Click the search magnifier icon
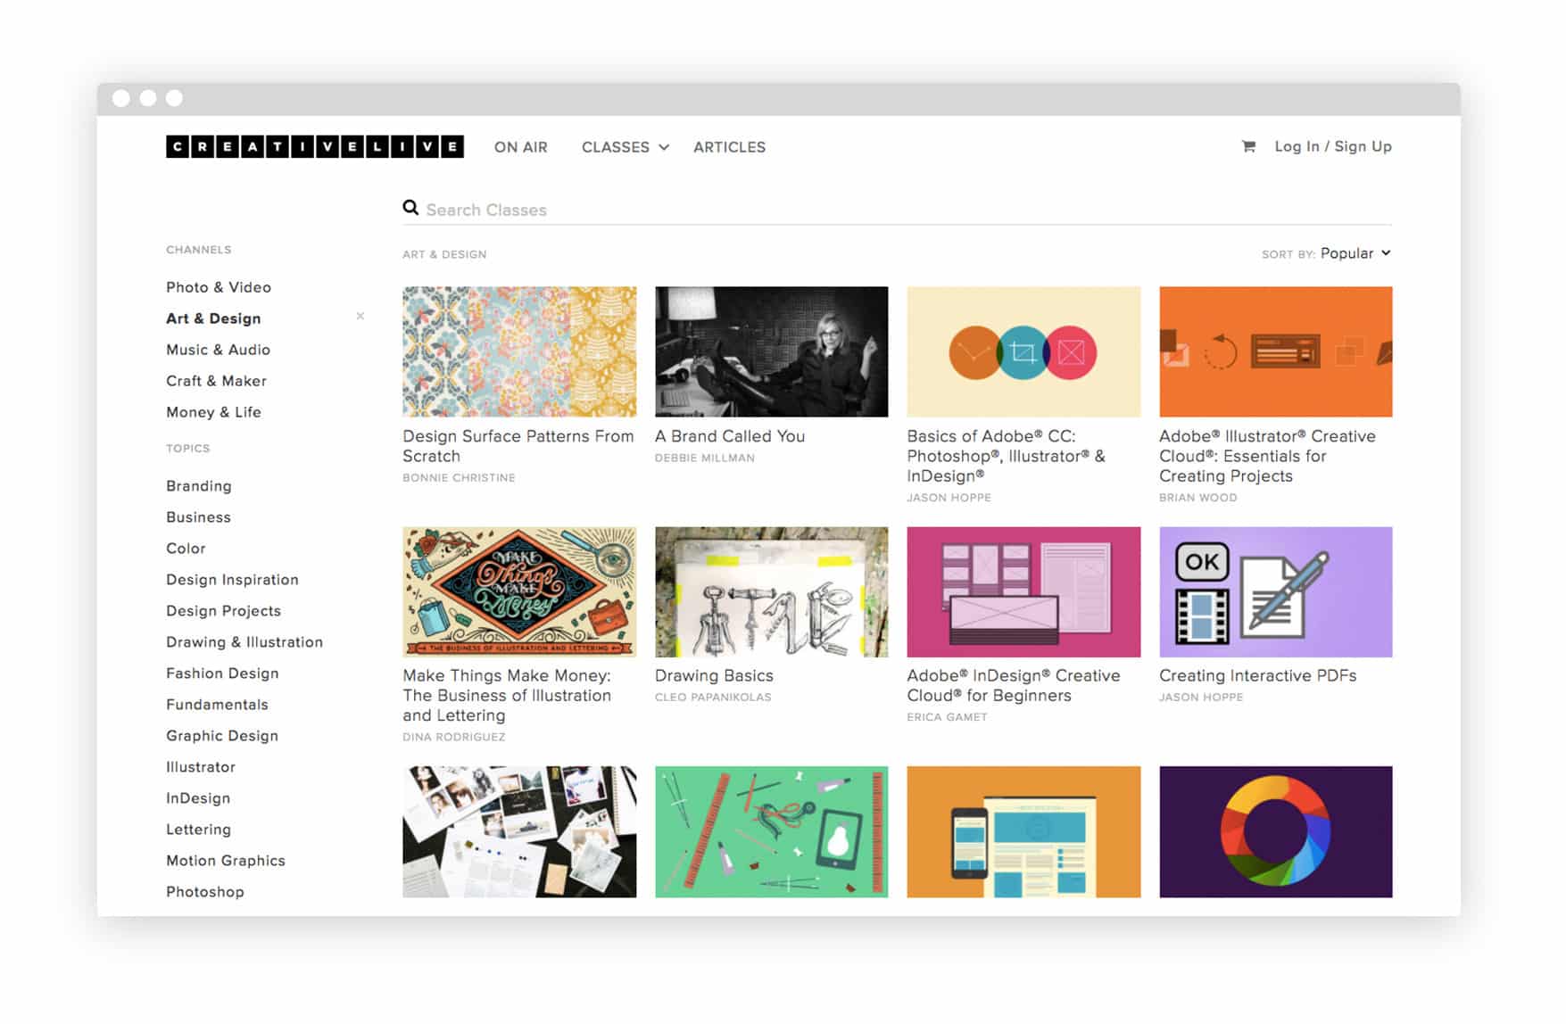The height and width of the screenshot is (1024, 1566). point(410,208)
